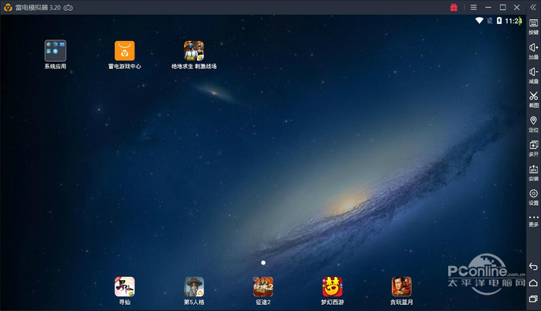Viewport: 541px width, 311px height.
Task: Minimize the emulator window
Action: (488, 7)
